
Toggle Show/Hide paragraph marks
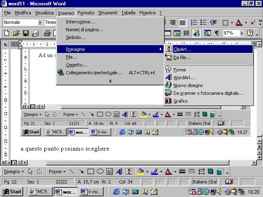[x=217, y=33]
